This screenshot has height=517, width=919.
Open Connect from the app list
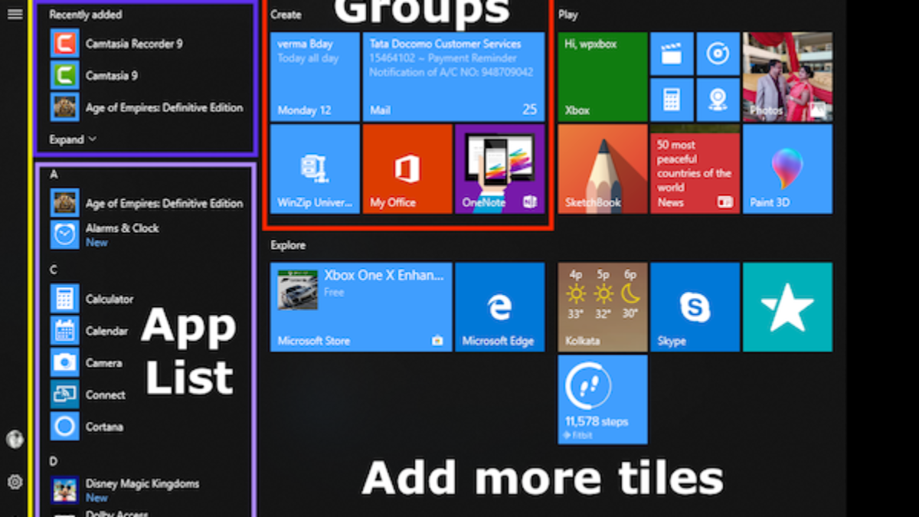(x=88, y=394)
